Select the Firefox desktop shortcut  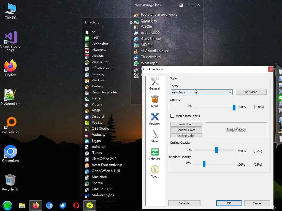pos(10,68)
